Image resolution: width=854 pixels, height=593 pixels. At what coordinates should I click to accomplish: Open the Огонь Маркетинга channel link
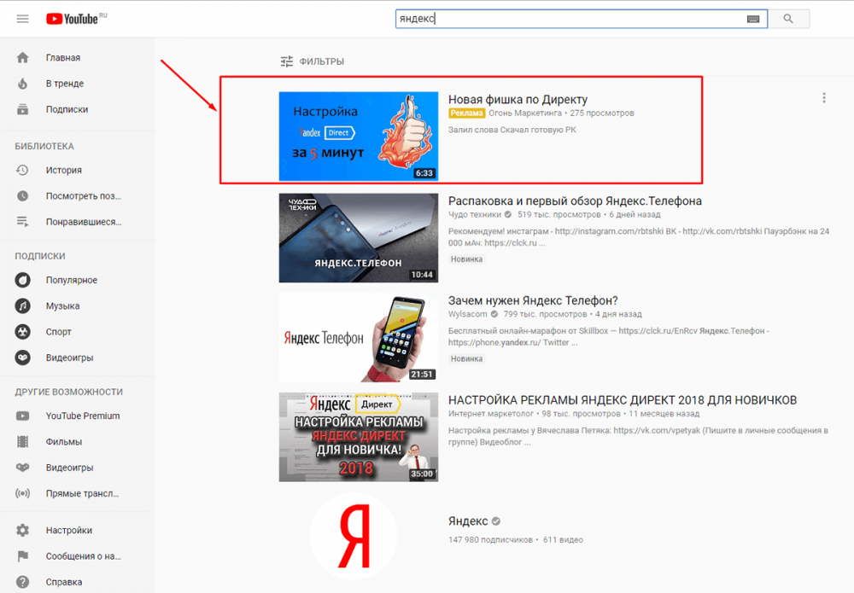click(x=525, y=113)
